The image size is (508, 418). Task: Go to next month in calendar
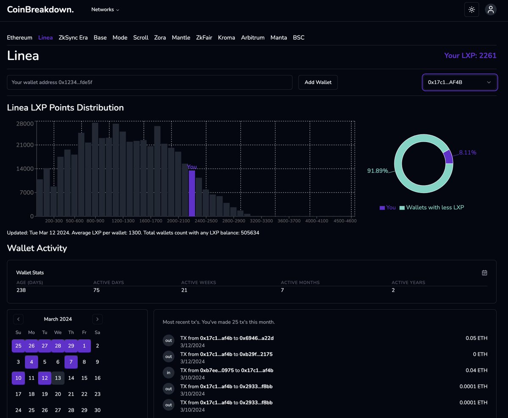pos(97,319)
